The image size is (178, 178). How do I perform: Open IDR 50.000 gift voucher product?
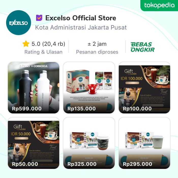34,143
